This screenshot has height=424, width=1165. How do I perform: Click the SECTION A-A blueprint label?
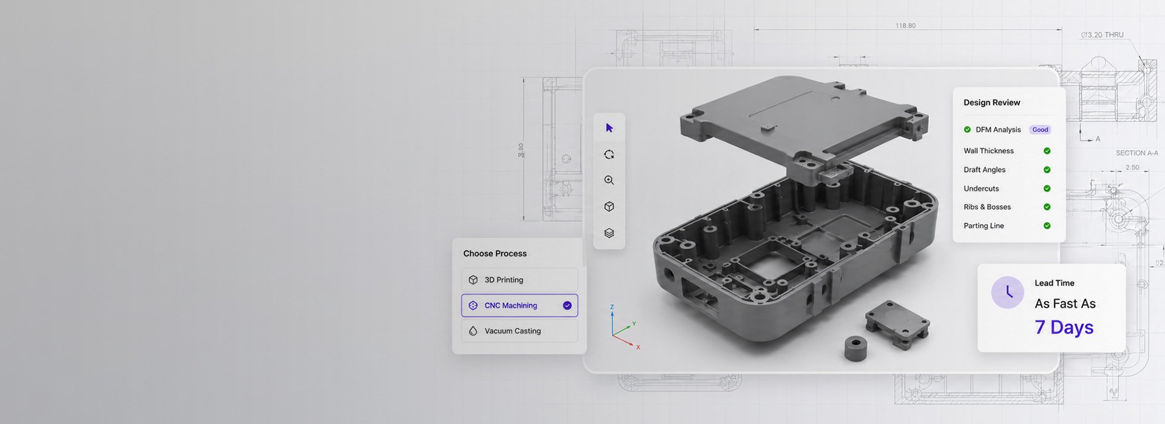(1136, 153)
